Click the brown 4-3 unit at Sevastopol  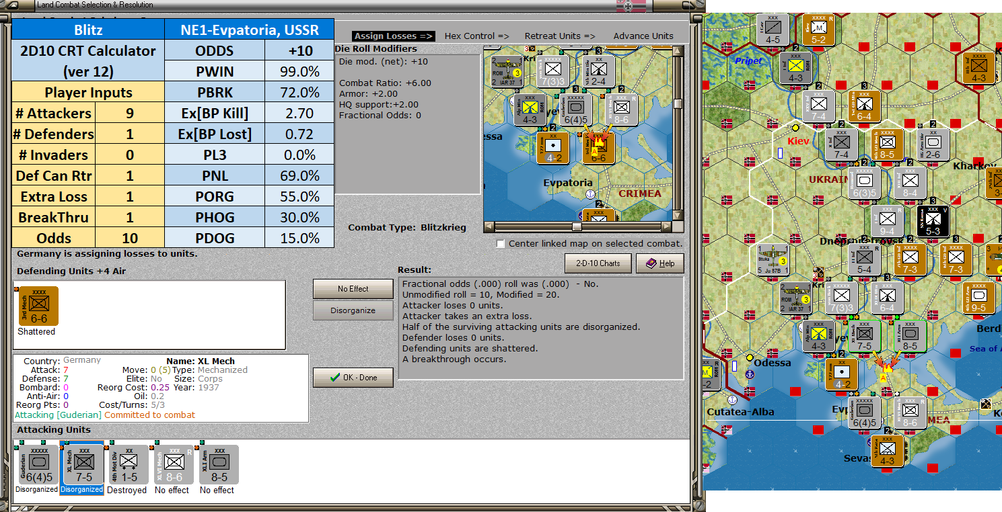click(887, 452)
